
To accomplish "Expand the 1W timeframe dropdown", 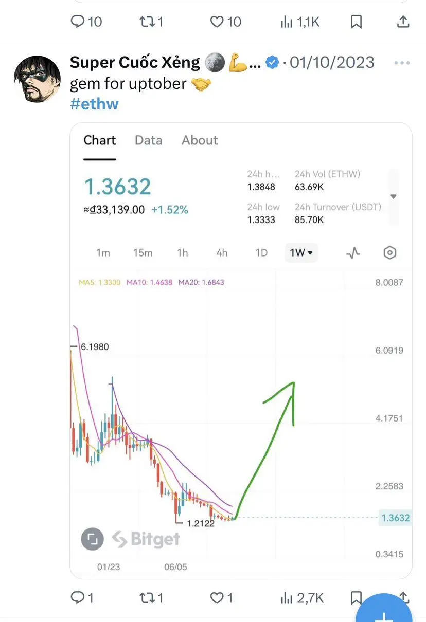I will click(301, 252).
